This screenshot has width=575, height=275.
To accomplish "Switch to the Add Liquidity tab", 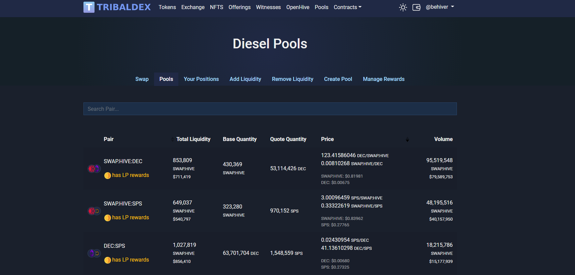I will (245, 79).
